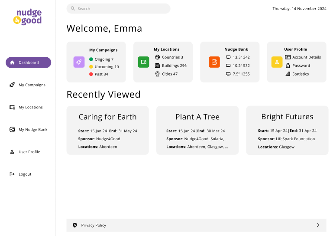Click the Privacy Policy shield icon

pos(75,225)
